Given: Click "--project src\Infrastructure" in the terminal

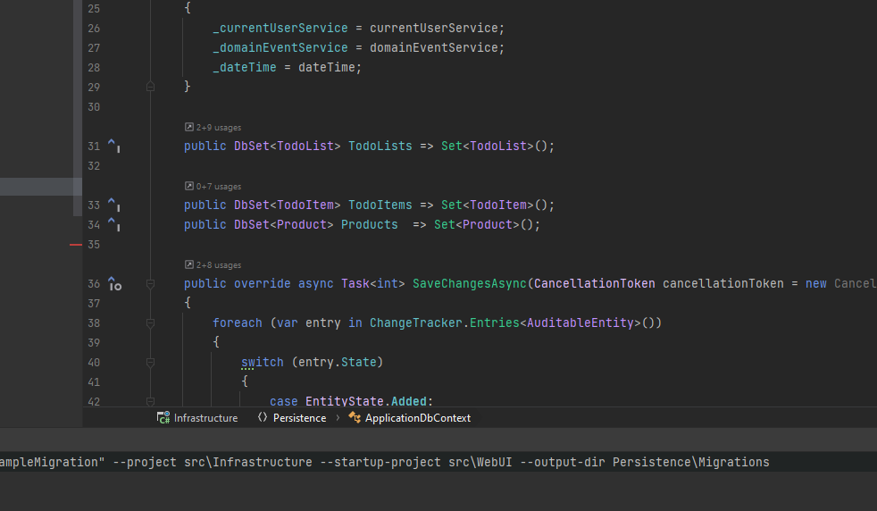Looking at the screenshot, I should pos(213,462).
